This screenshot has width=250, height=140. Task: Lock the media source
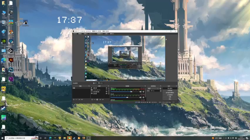109,88
